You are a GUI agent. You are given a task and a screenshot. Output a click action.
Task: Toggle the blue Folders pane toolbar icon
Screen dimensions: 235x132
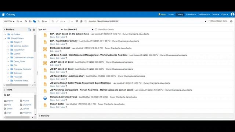tap(35, 21)
